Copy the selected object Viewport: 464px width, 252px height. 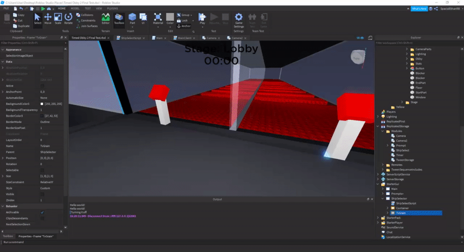19,15
